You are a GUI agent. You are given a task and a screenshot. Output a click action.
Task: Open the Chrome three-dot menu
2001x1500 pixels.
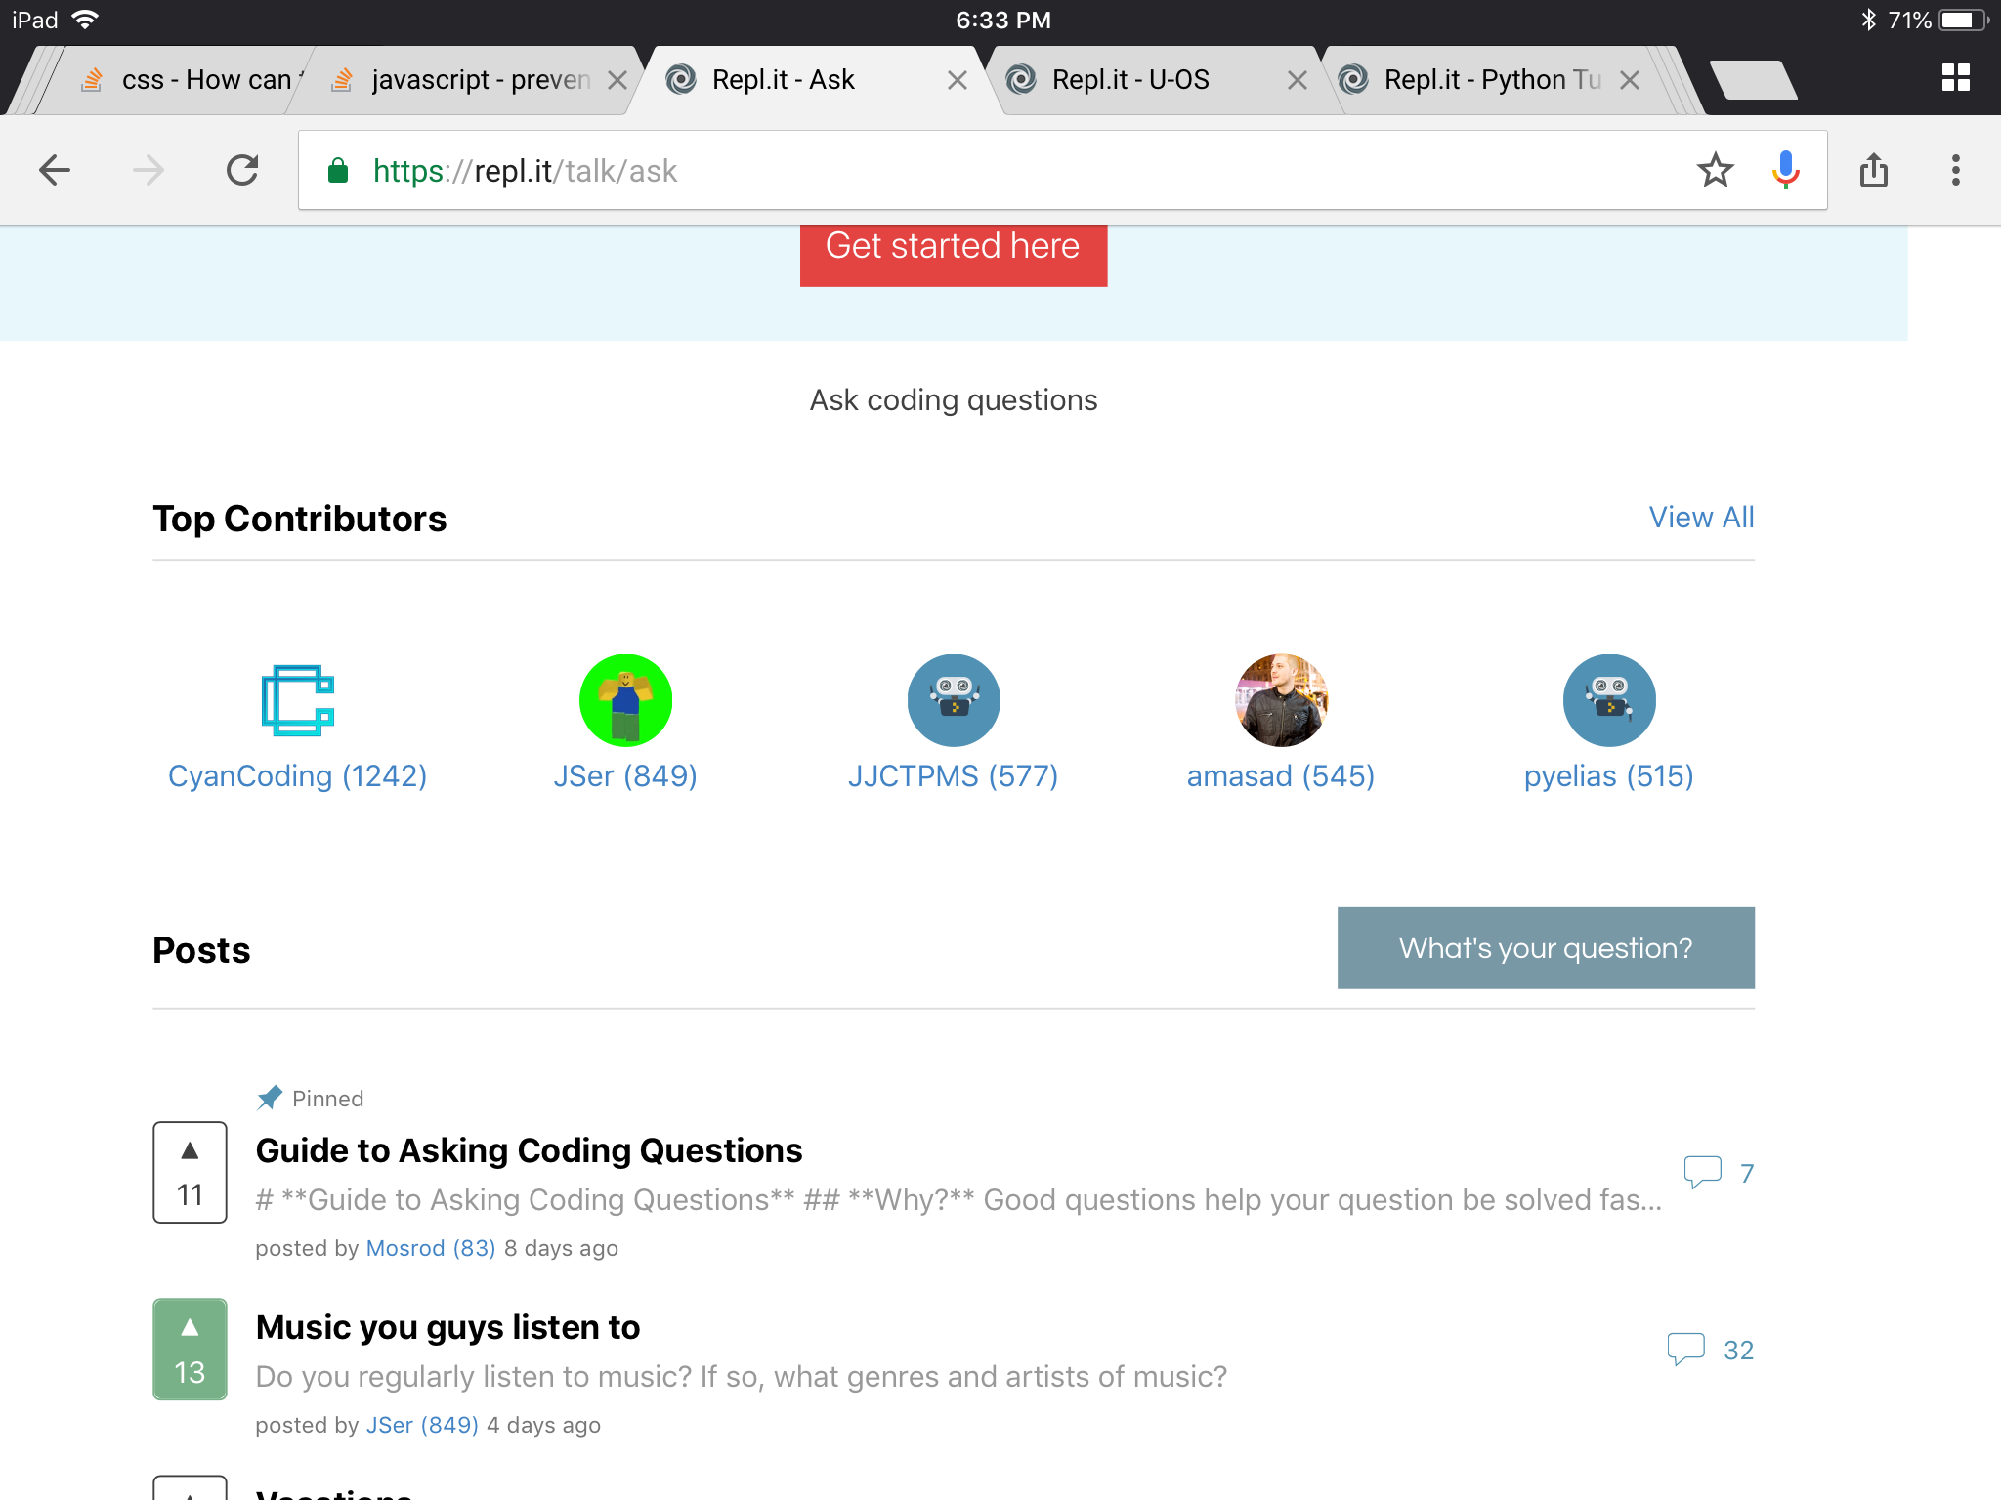[1956, 170]
